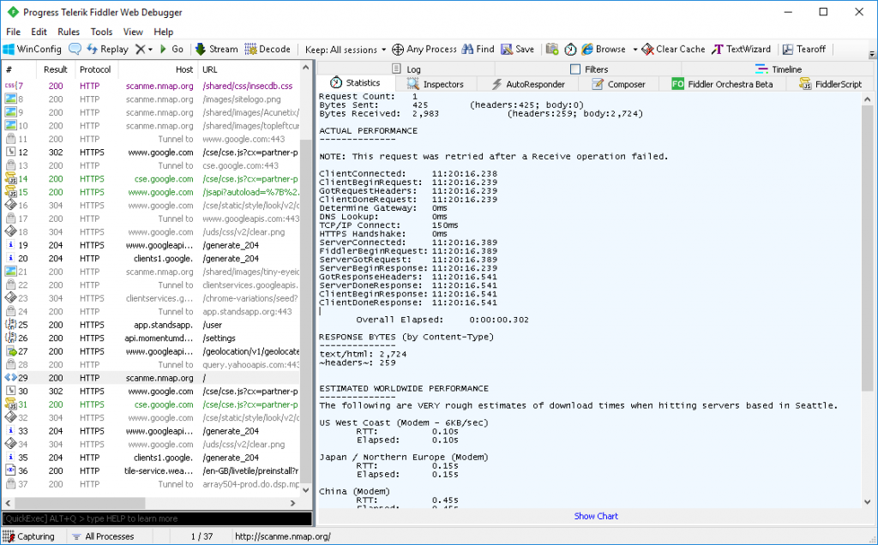Image resolution: width=878 pixels, height=545 pixels.
Task: Open the Fiddler Orchestra Beta tab
Action: tap(722, 84)
